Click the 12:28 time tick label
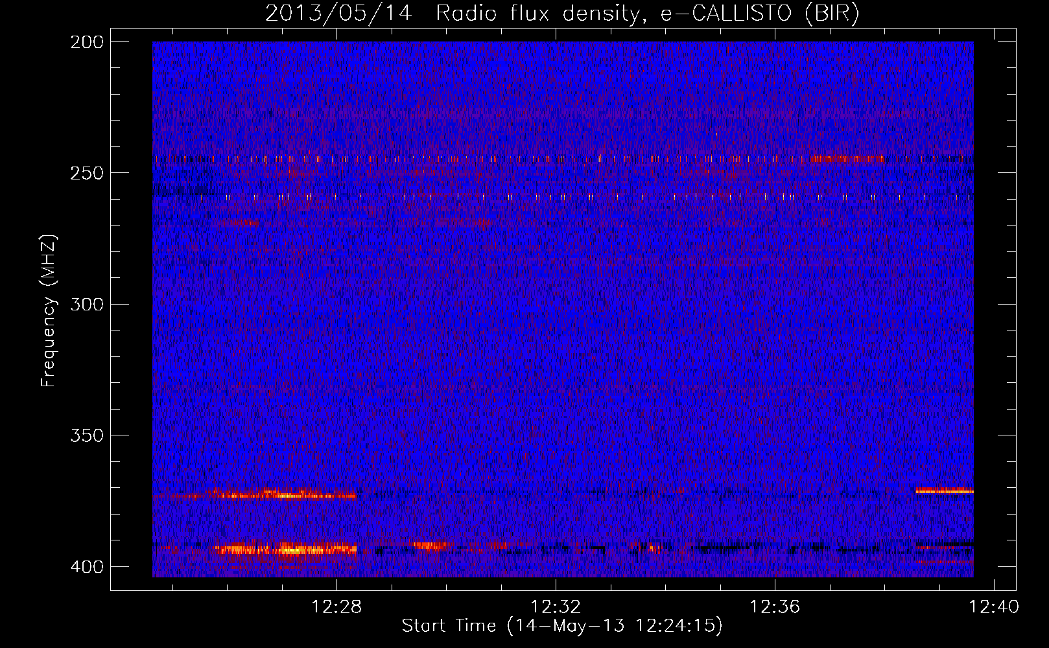This screenshot has height=648, width=1049. 336,607
